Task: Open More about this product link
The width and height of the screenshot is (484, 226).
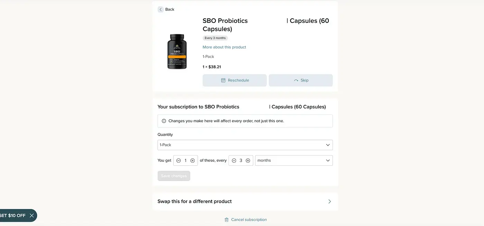Action: coord(224,47)
